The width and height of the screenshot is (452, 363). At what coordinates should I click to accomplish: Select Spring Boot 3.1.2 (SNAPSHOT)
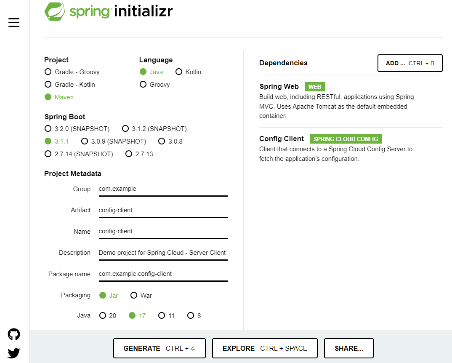click(154, 129)
